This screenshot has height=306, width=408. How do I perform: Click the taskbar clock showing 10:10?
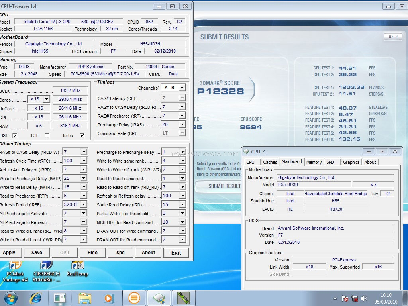pyautogui.click(x=386, y=298)
